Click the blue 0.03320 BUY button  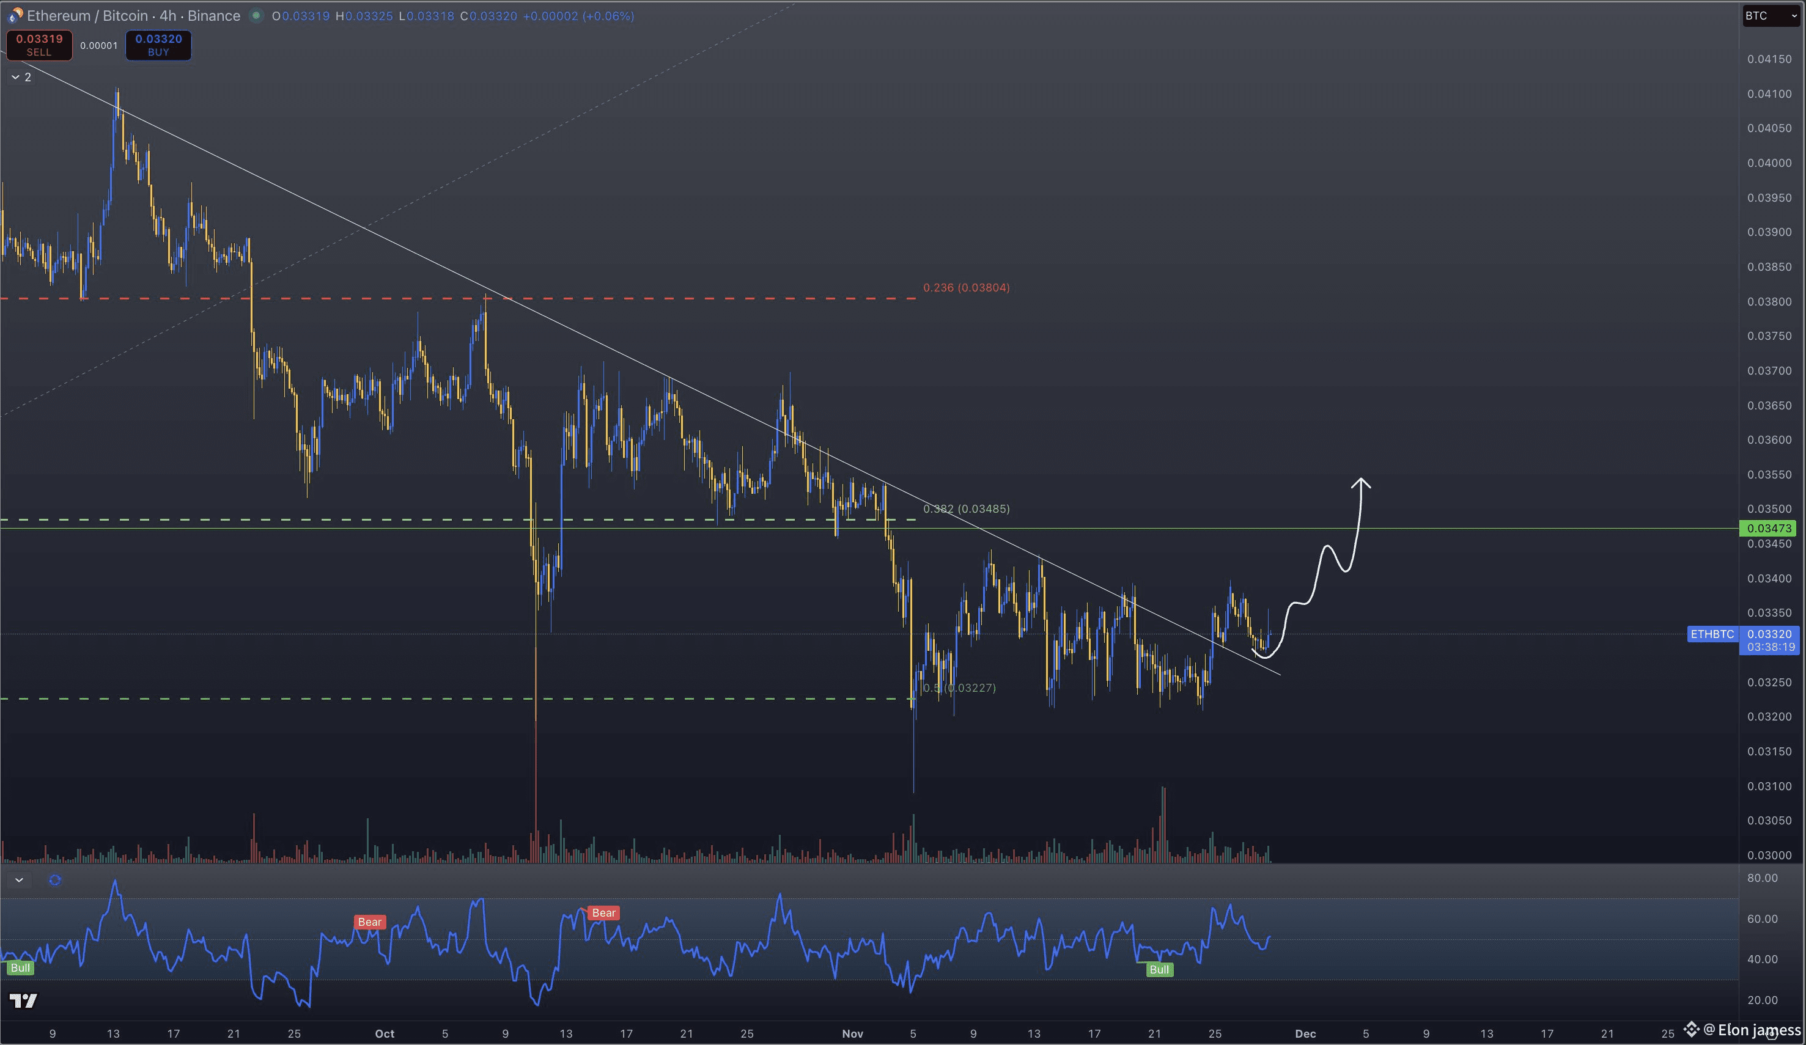(158, 45)
